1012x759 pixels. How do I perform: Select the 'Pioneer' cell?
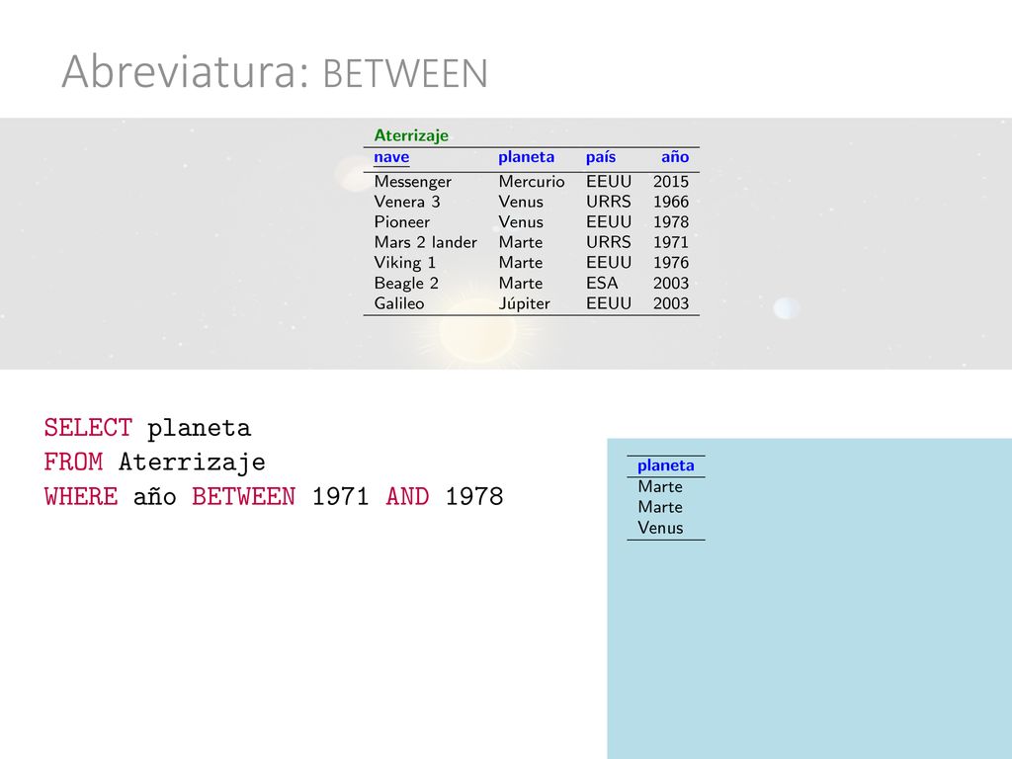pos(401,222)
